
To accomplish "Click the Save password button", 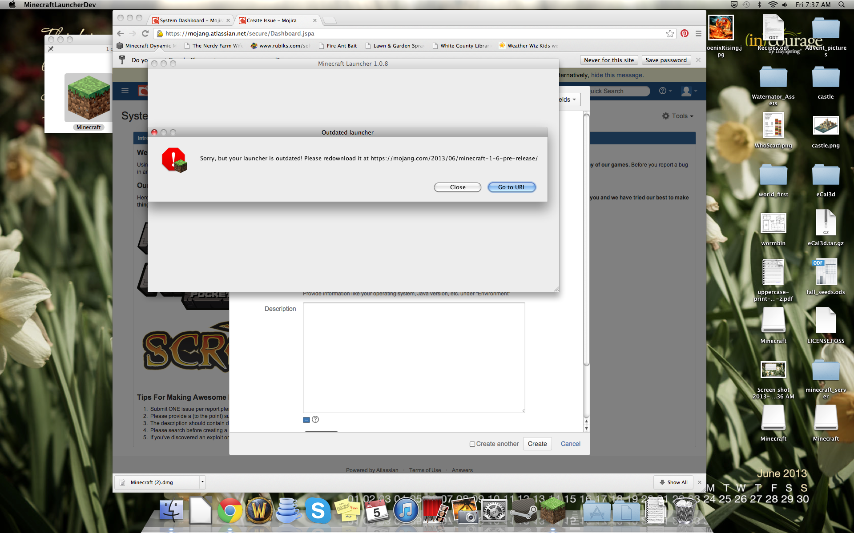I will (x=666, y=60).
